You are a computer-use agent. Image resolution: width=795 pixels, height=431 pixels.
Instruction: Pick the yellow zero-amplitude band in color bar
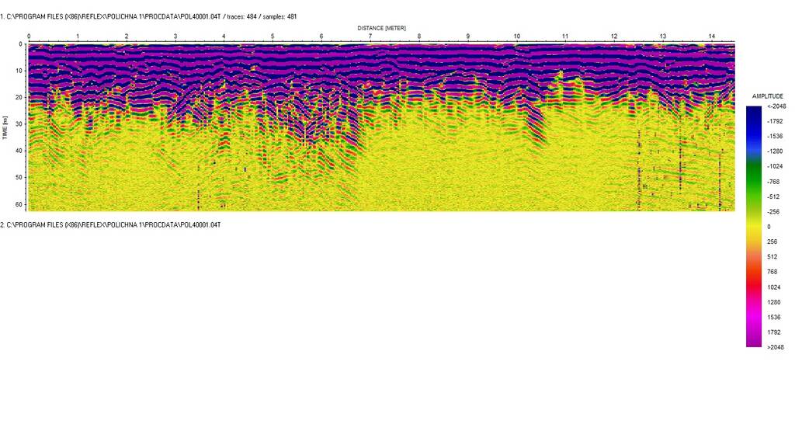pos(753,226)
